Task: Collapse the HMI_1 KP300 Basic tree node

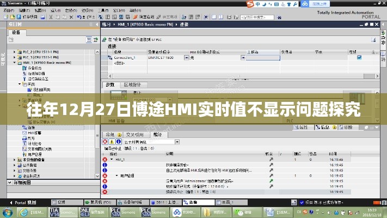Action: [15, 63]
